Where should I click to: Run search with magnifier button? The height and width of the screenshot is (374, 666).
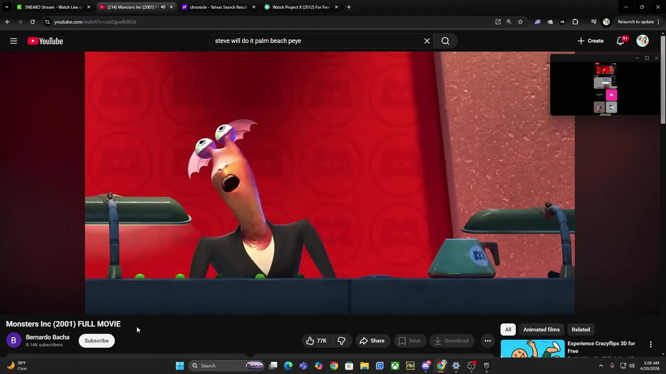tap(445, 41)
